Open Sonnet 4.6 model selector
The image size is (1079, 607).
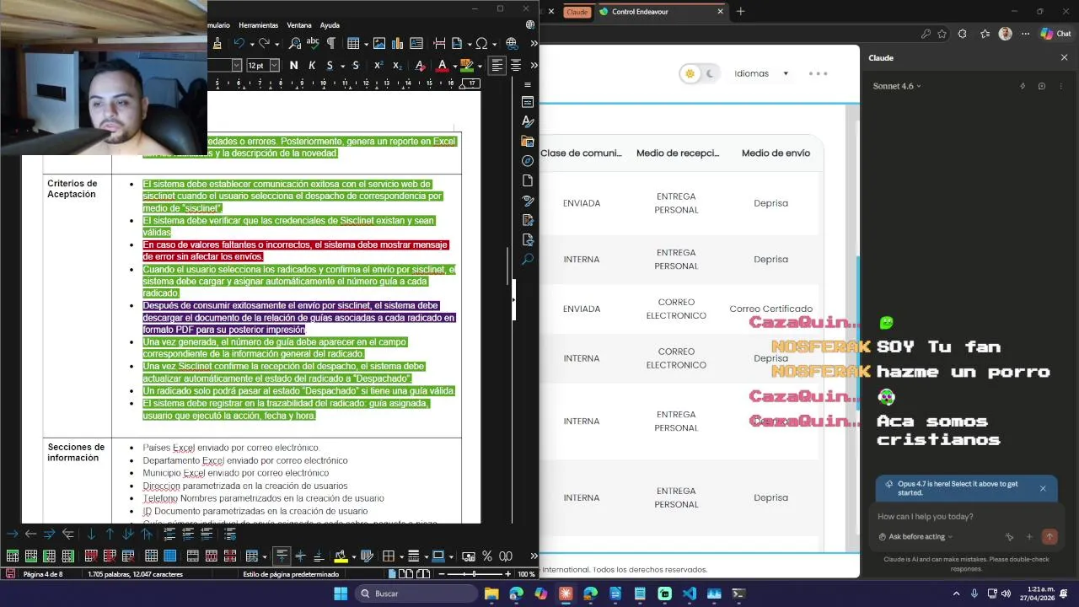897,86
